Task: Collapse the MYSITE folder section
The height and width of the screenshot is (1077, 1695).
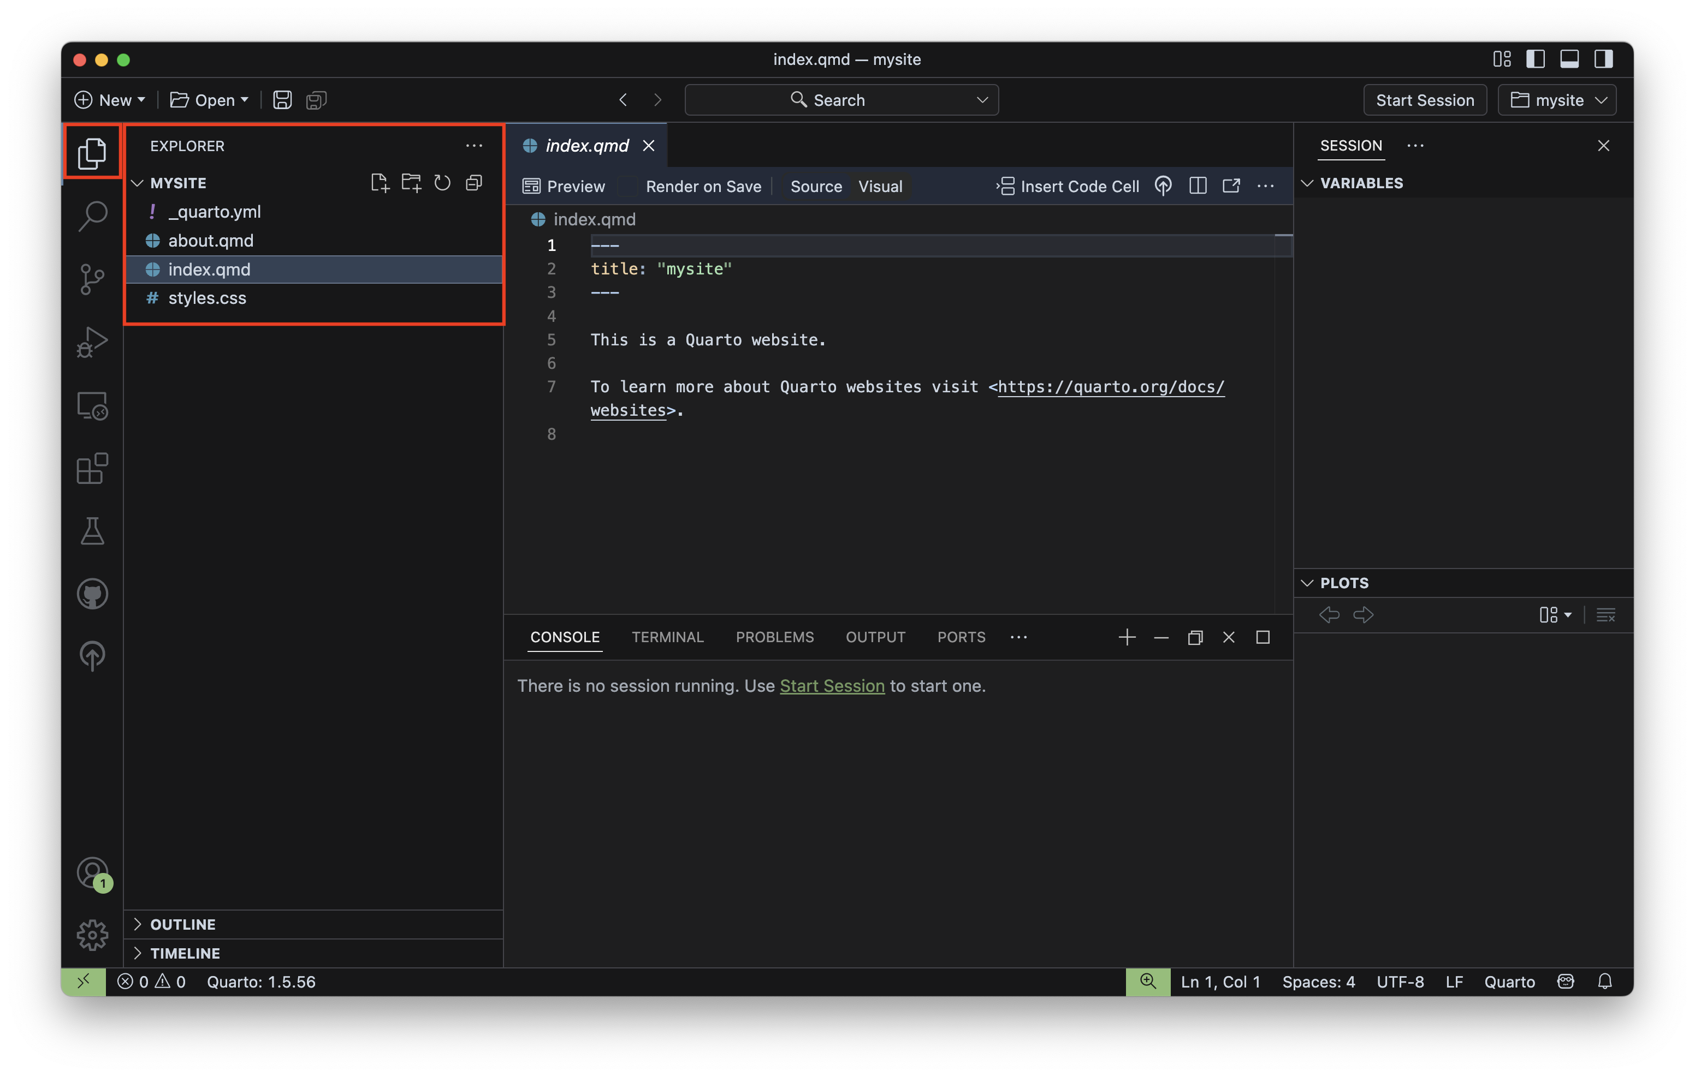Action: 137,183
